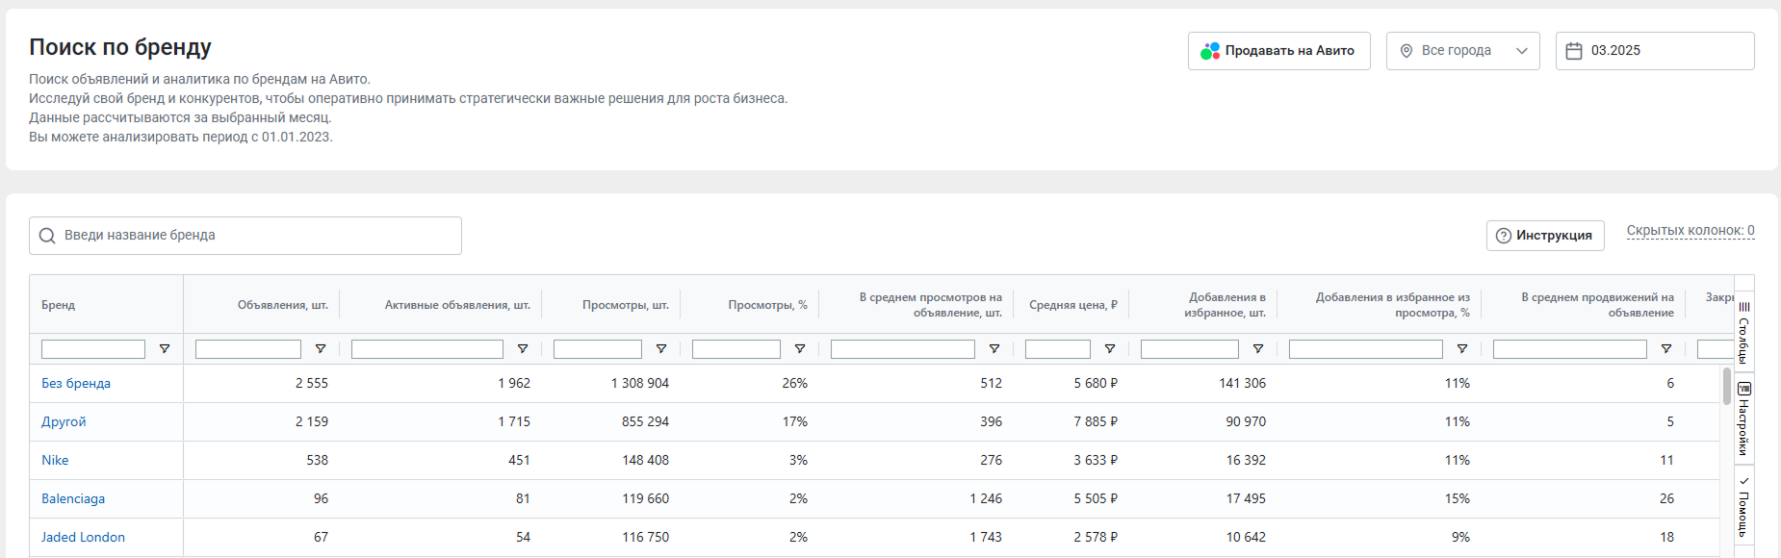Open filter icon for Просмотры, шт. column
Viewport: 1781px width, 558px height.
coord(661,349)
